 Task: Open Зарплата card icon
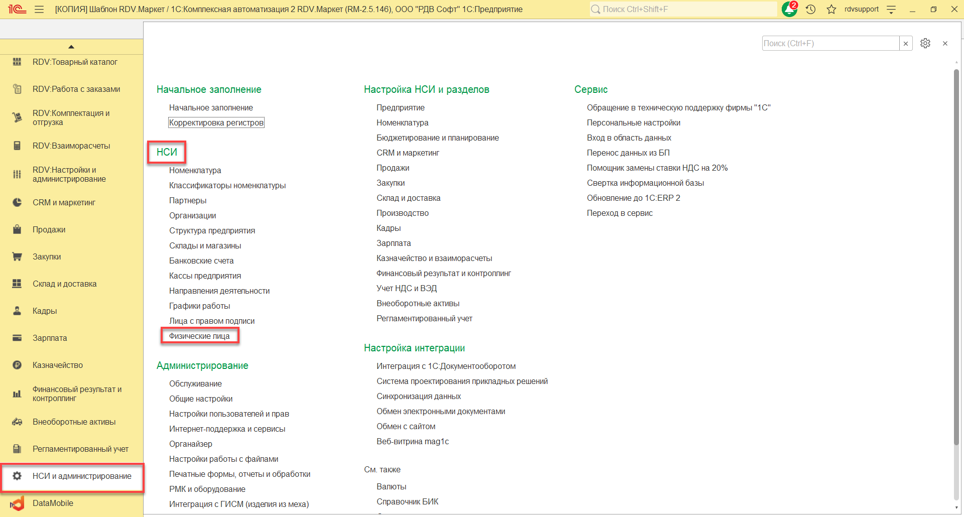pos(17,338)
